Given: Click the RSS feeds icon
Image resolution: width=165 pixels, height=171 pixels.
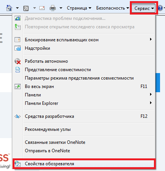Looking at the screenshot, I should (x=26, y=8).
